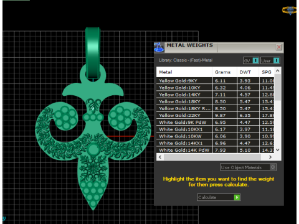Image resolution: width=299 pixels, height=224 pixels.
Task: Click the Metal Weights flask icon
Action: (159, 47)
